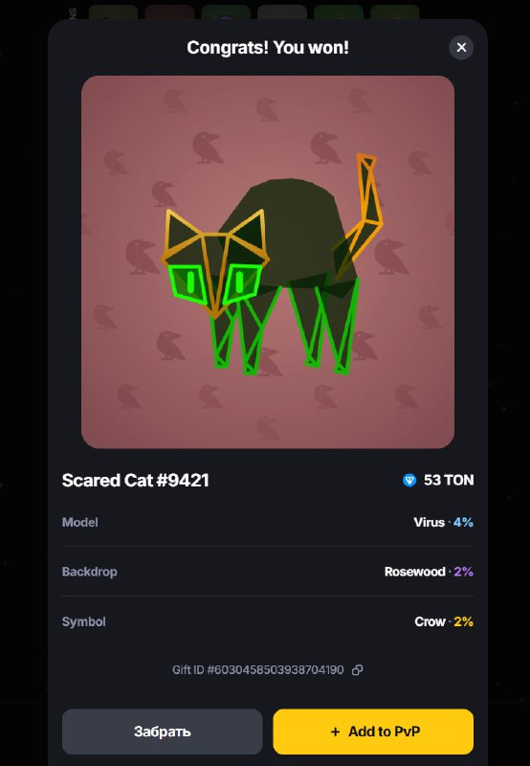Open the Scared Cat gift image
This screenshot has height=766, width=530.
pyautogui.click(x=268, y=261)
